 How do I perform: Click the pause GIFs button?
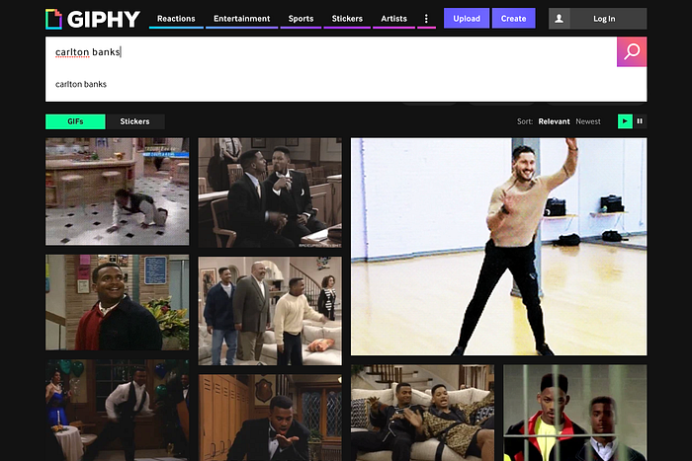[640, 121]
